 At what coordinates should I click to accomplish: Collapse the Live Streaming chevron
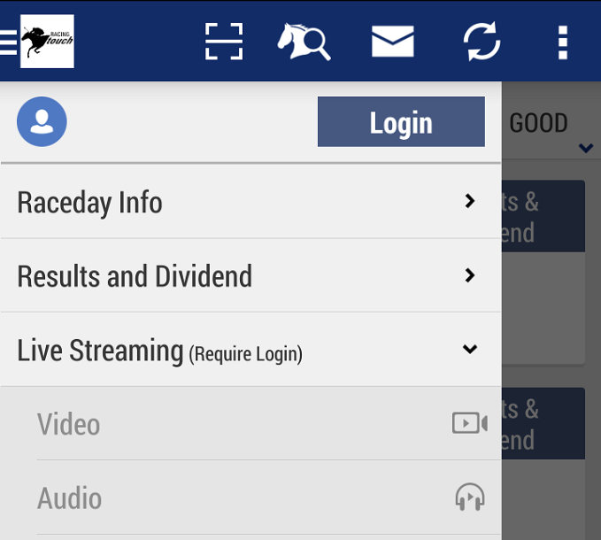coord(470,350)
